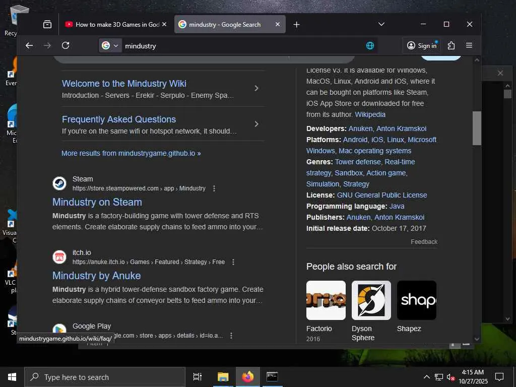Click the Feedback link in knowledge panel

(424, 241)
